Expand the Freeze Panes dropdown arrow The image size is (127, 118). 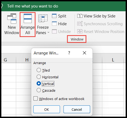pyautogui.click(x=48, y=32)
